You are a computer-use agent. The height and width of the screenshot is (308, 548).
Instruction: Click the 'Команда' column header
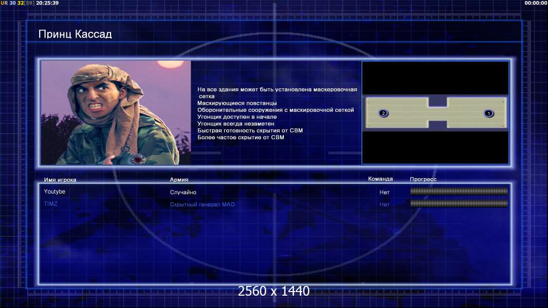point(380,179)
